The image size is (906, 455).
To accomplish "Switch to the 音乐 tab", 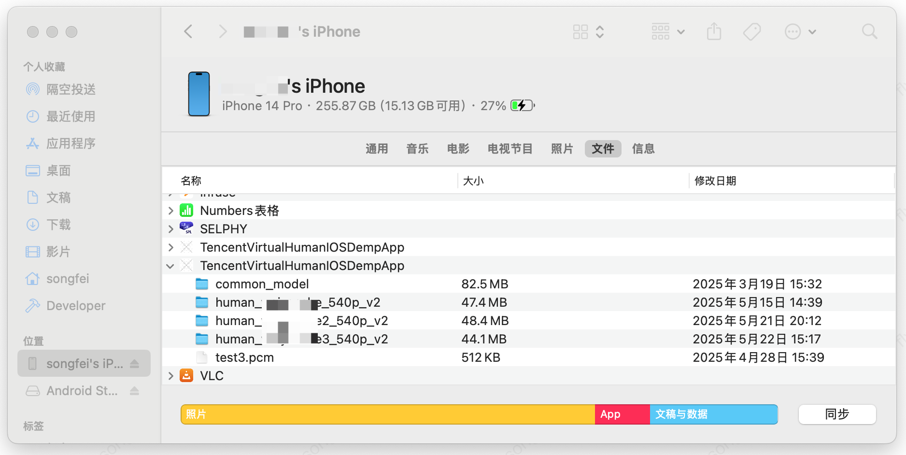I will pos(417,149).
